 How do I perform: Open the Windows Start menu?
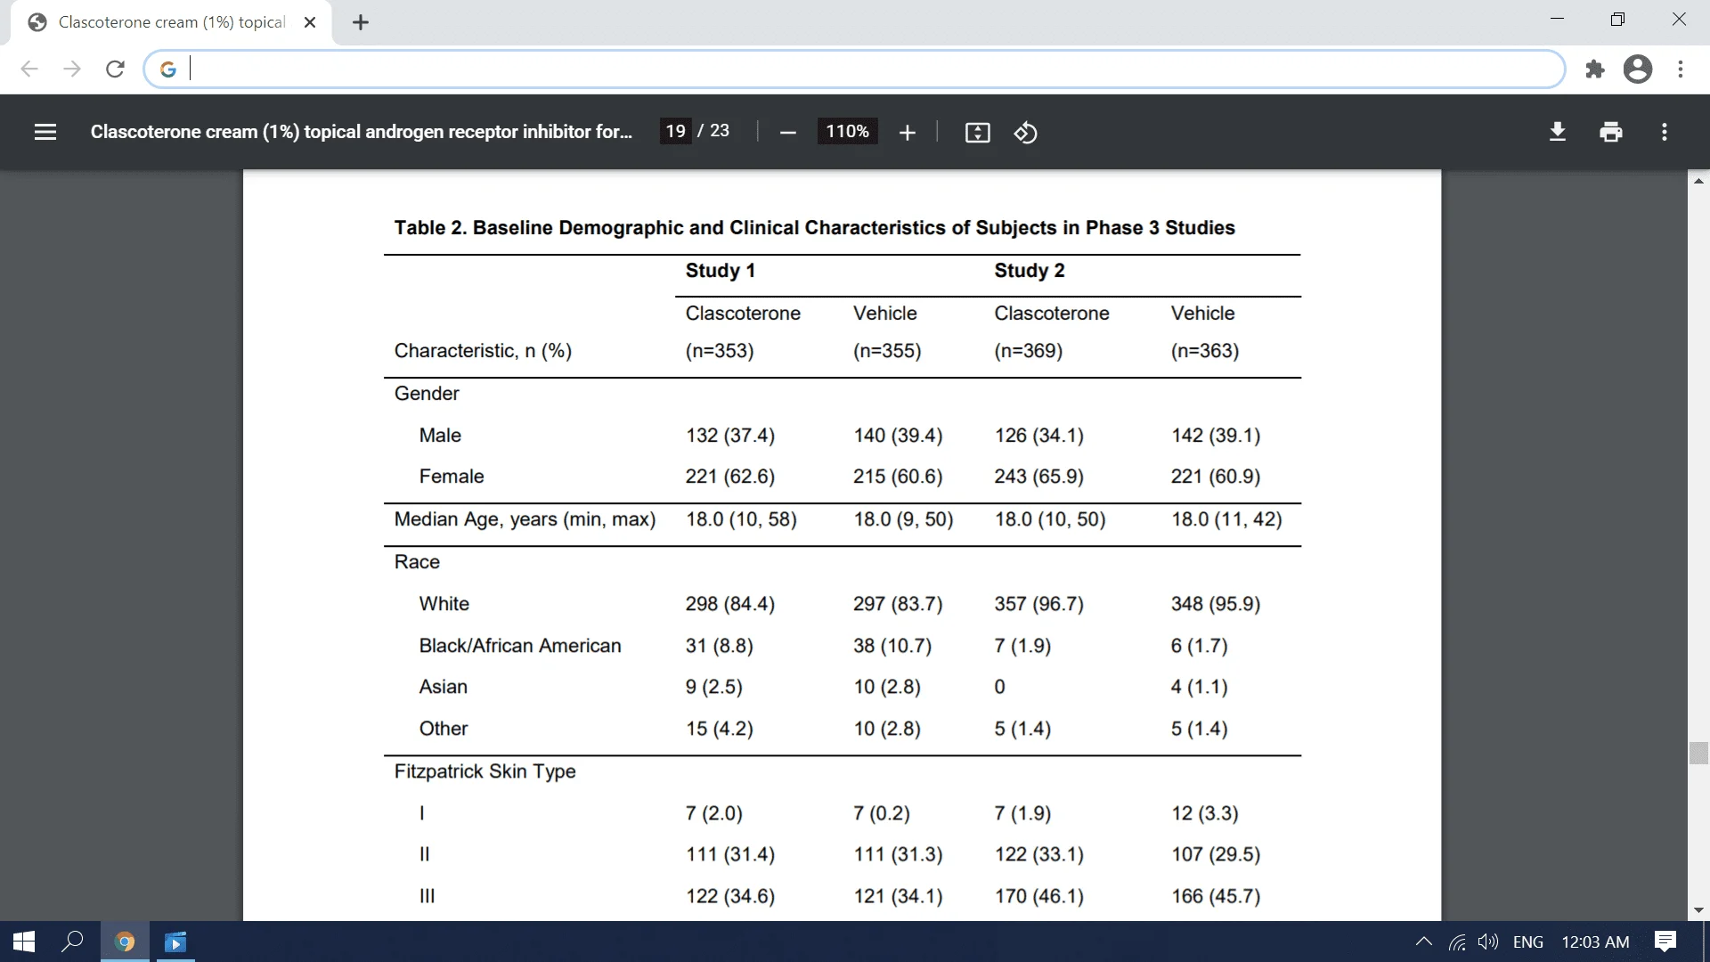pyautogui.click(x=24, y=942)
